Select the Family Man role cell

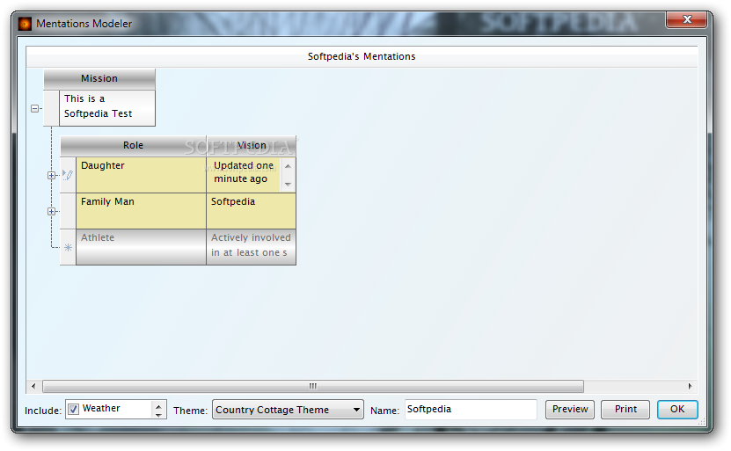(141, 211)
